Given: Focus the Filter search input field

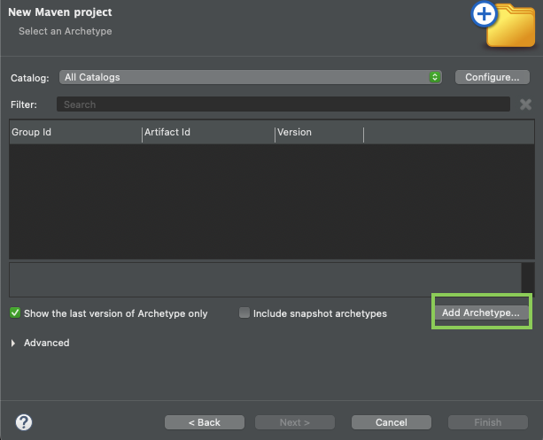Looking at the screenshot, I should point(283,104).
